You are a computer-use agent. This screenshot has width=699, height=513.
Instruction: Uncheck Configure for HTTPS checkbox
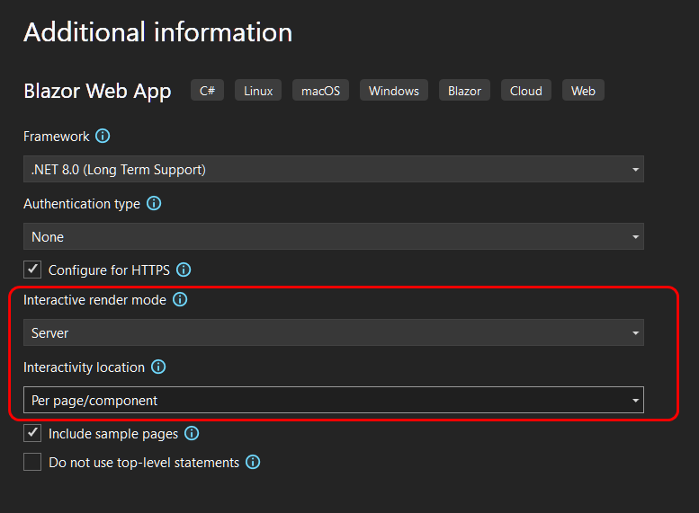point(32,270)
